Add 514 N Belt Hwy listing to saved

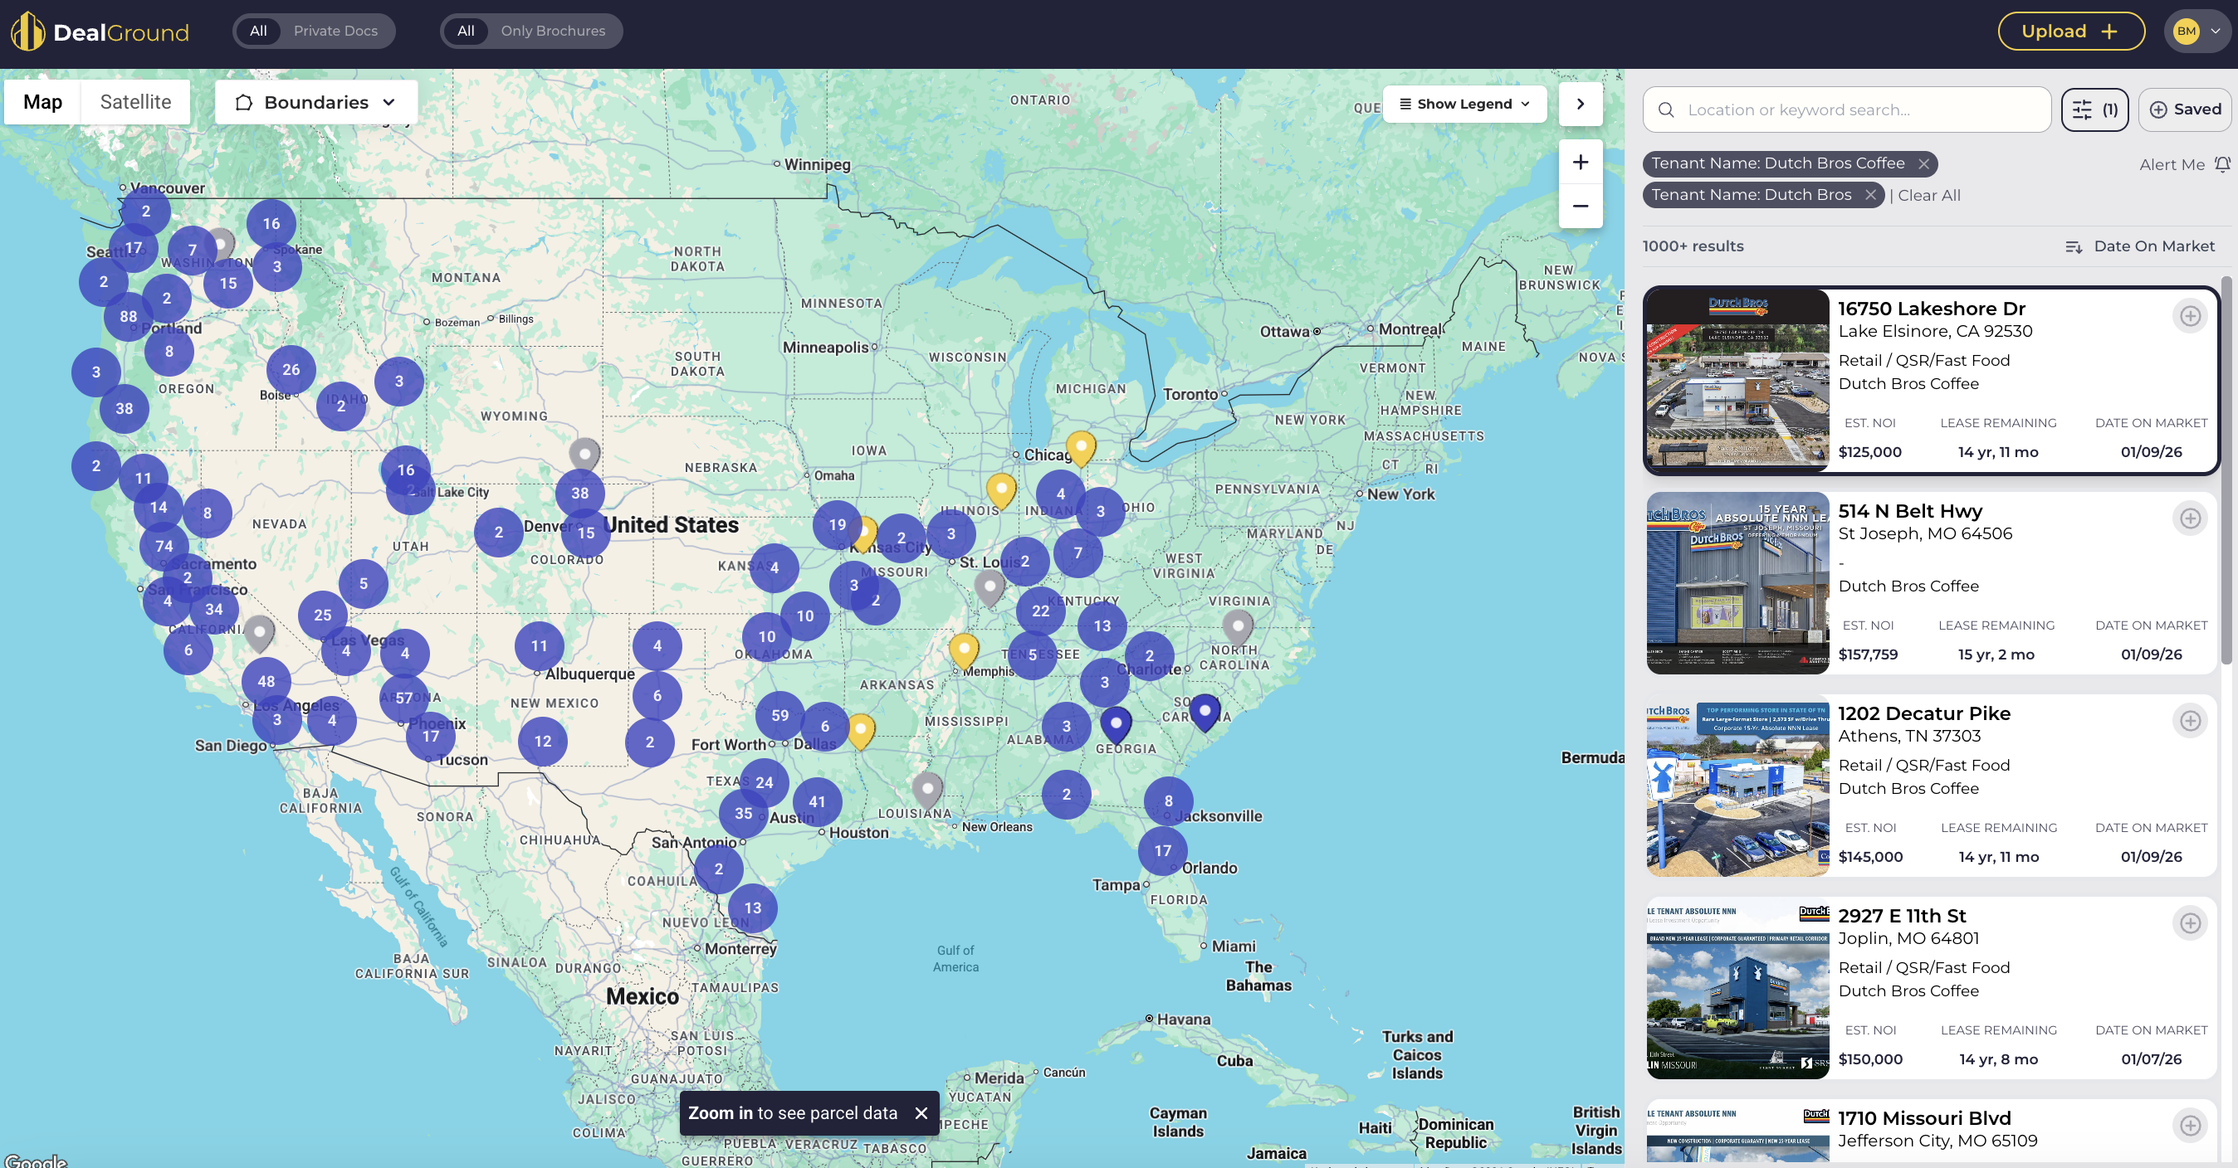pyautogui.click(x=2188, y=518)
